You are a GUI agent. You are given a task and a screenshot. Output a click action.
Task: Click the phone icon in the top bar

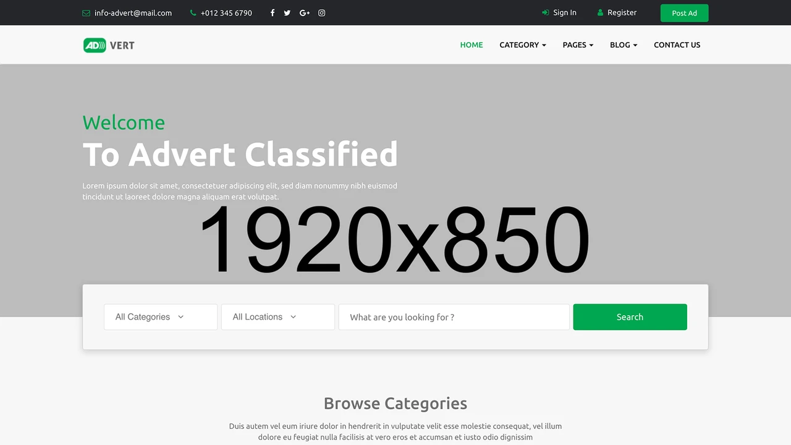(x=193, y=13)
